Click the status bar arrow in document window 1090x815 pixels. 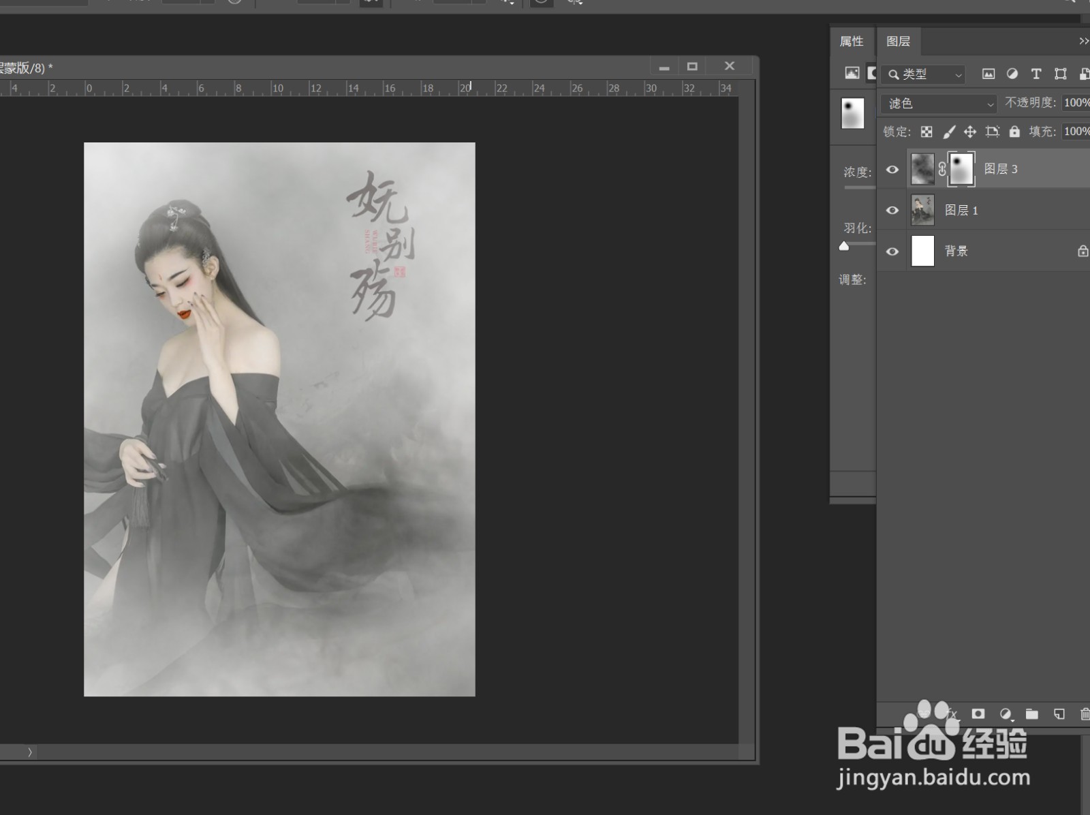coord(29,752)
